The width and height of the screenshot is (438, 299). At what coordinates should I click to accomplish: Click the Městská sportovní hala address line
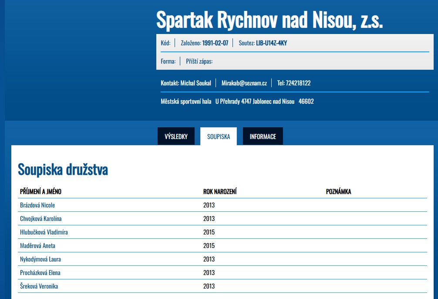click(237, 102)
